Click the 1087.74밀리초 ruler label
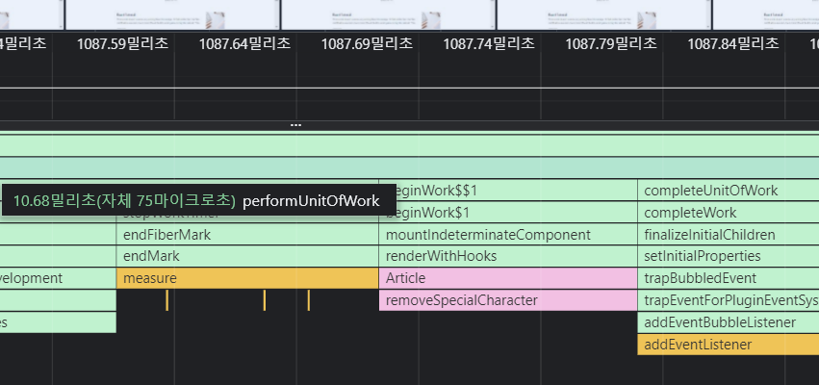 coord(489,43)
